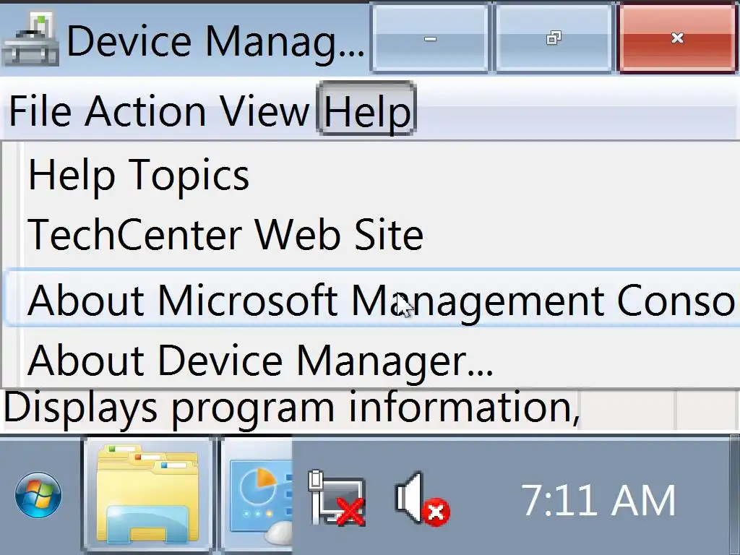Minimize the Device Manager window
The image size is (740, 555).
[x=430, y=38]
